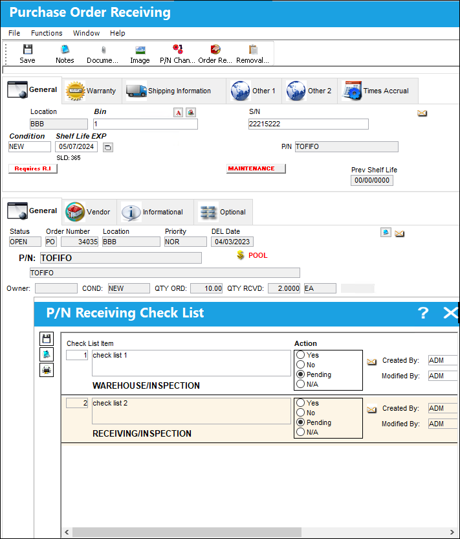Click the Order Number field 34035
The height and width of the screenshot is (539, 460).
pyautogui.click(x=80, y=242)
